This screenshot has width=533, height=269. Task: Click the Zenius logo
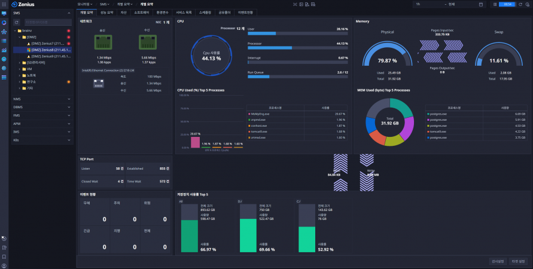point(23,4)
